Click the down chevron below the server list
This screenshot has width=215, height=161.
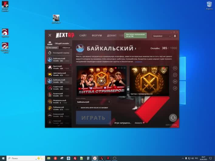click(x=59, y=125)
